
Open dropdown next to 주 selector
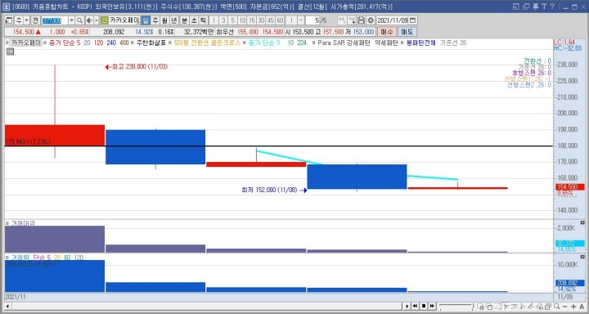[26, 20]
